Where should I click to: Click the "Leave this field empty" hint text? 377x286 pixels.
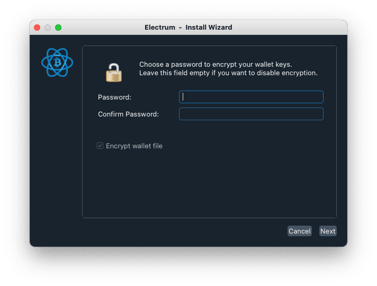point(228,73)
